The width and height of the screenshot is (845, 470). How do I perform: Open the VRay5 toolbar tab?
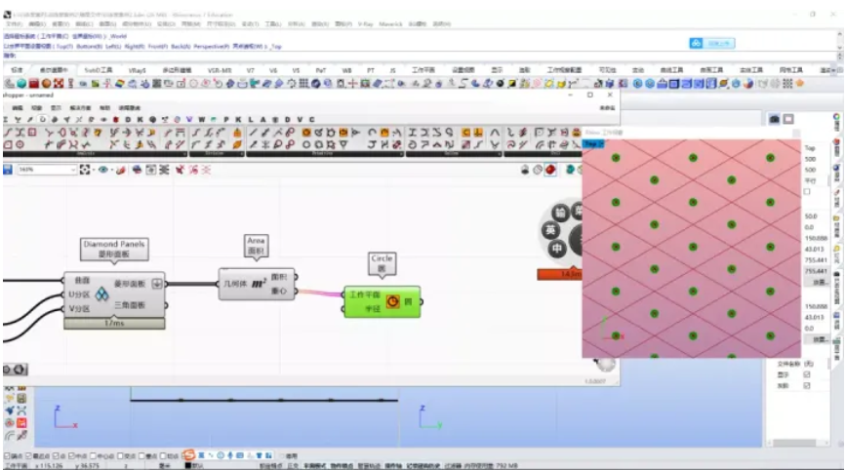pyautogui.click(x=137, y=70)
